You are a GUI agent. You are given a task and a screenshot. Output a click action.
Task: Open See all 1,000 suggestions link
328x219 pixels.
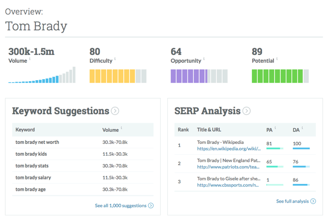[120, 206]
